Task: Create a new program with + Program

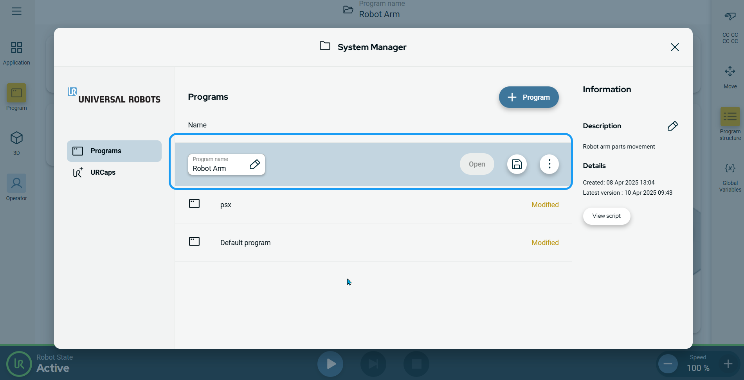Action: pos(528,97)
